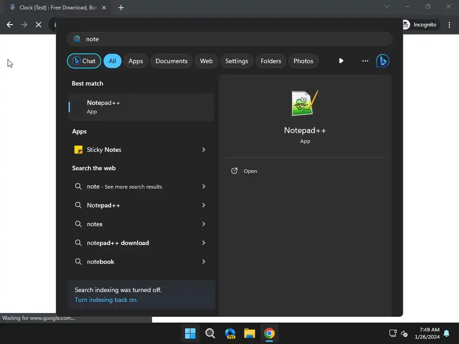This screenshot has height=344, width=459.
Task: Open Notepad++ via the Open action
Action: pyautogui.click(x=250, y=171)
